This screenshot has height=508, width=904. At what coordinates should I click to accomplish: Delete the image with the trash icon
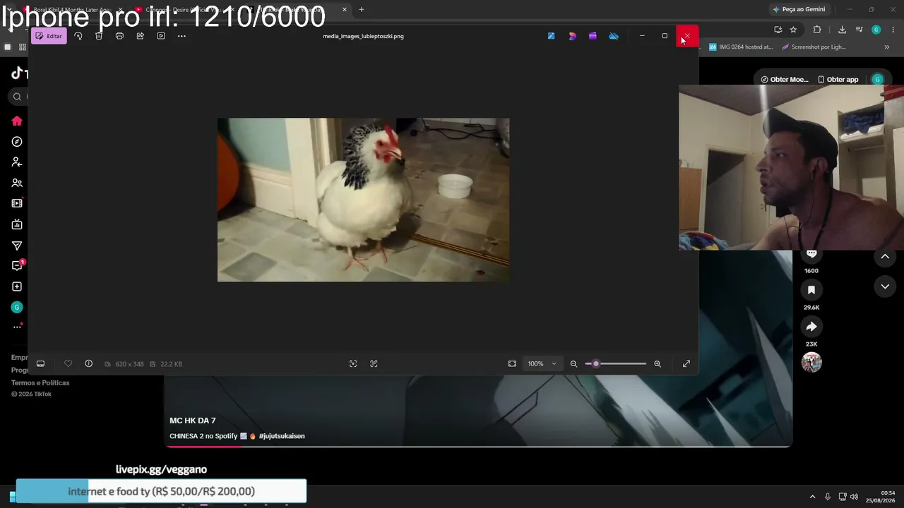pyautogui.click(x=99, y=36)
